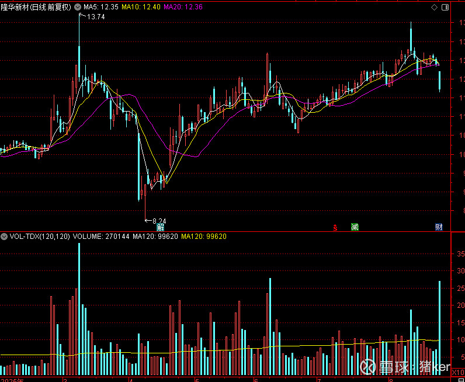The image size is (465, 382).
Task: Click the yellow MA120: 99620 label
Action: click(204, 237)
